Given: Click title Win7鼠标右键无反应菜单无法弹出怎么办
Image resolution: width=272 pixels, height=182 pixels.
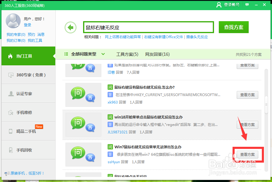Looking at the screenshot, I should pyautogui.click(x=148, y=147).
